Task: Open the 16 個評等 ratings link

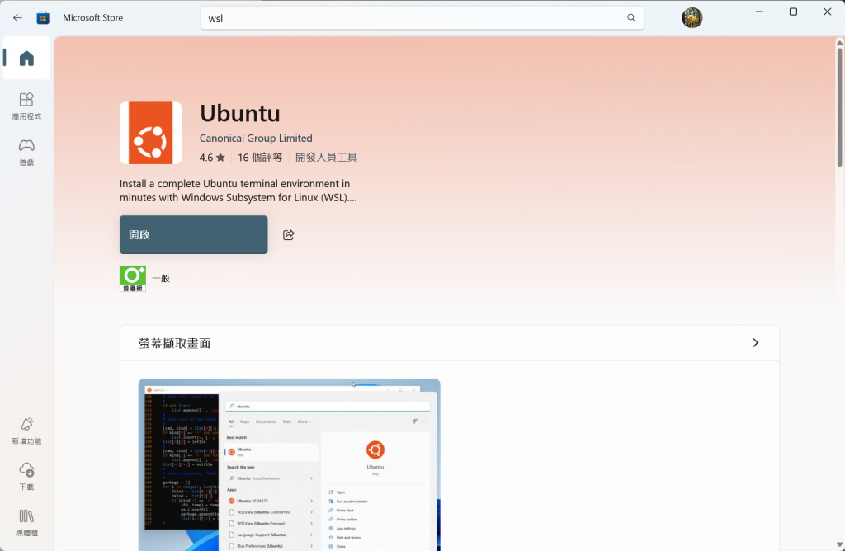Action: pos(260,158)
